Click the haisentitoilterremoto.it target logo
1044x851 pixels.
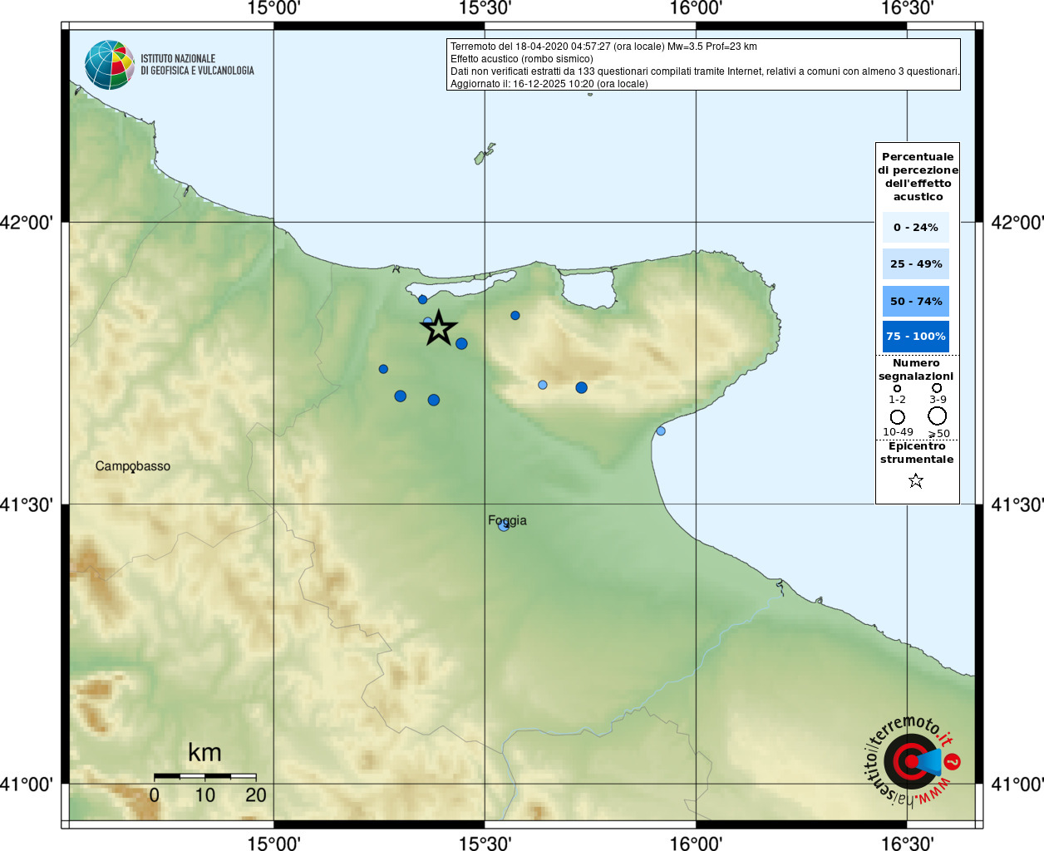coord(912,760)
